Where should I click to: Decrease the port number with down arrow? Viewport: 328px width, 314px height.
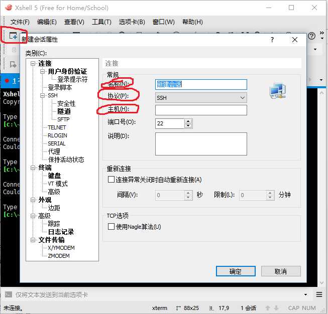tap(188, 126)
